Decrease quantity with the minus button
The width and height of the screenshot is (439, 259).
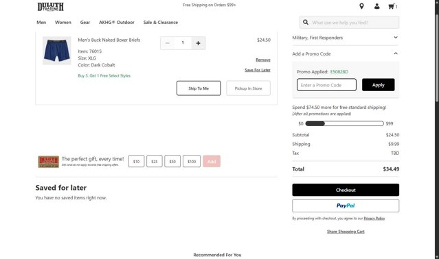[x=168, y=43]
